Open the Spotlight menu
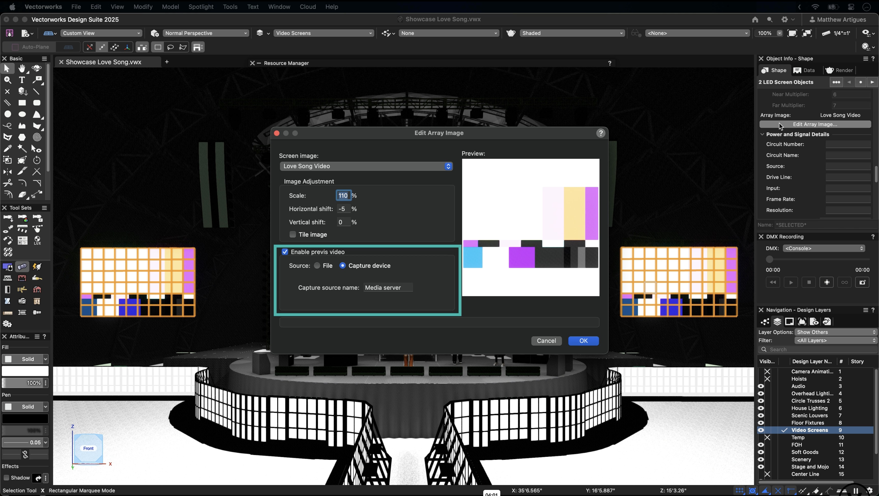 pos(200,7)
